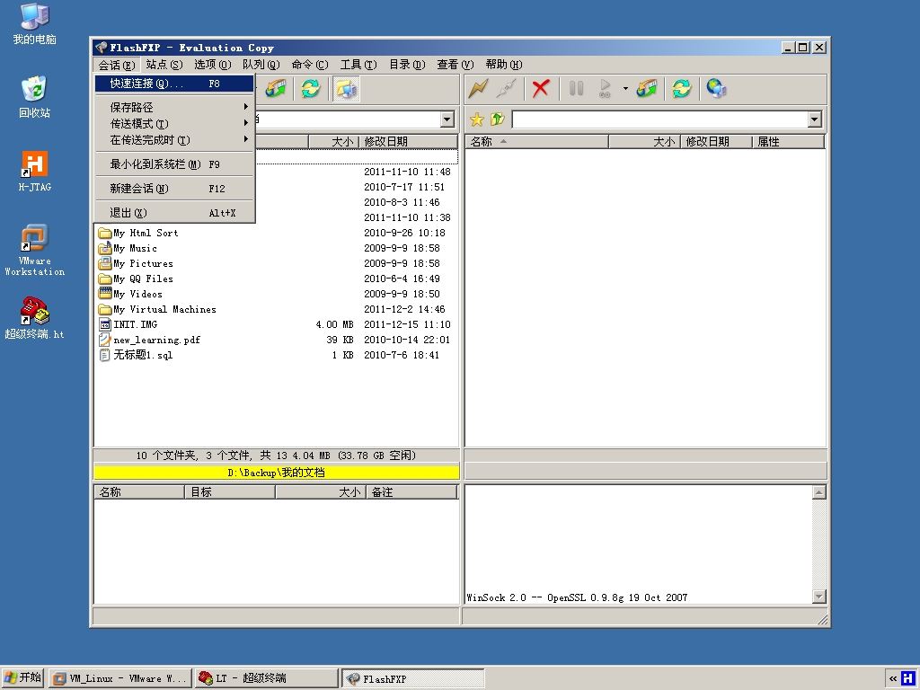This screenshot has width=920, height=690.
Task: Click log pane scrollbar down arrow
Action: pyautogui.click(x=819, y=597)
